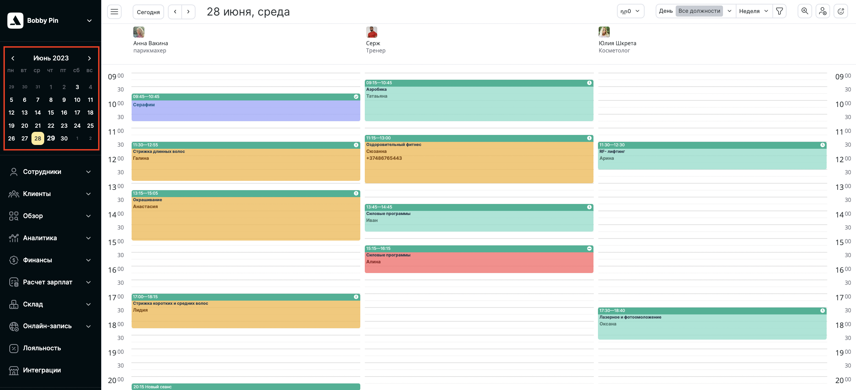This screenshot has width=856, height=390.
Task: Show previous month in mini calendar
Action: pyautogui.click(x=13, y=58)
